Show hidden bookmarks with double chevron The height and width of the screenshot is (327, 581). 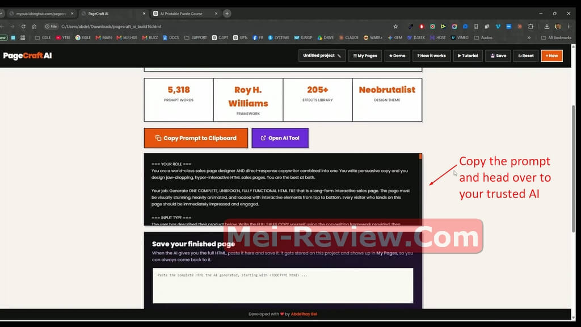[529, 37]
